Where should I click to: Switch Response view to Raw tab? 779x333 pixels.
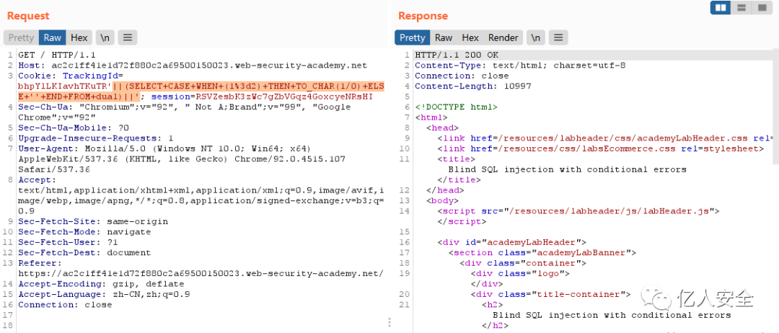[444, 37]
